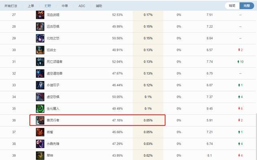257x160 pixels.
Task: Switch to the 精简 view toggle
Action: tap(232, 6)
